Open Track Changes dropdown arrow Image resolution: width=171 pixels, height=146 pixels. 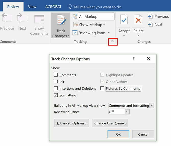tap(68, 36)
